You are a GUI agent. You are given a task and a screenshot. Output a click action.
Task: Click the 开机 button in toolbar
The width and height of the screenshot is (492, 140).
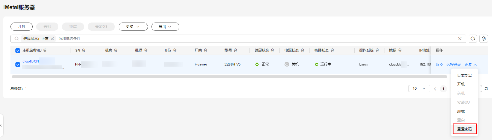[22, 27]
